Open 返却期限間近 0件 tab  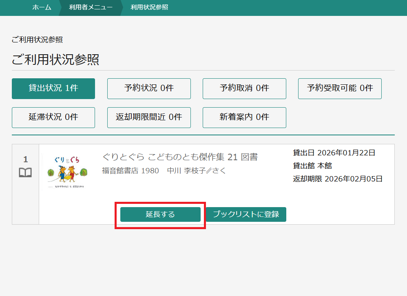point(149,117)
